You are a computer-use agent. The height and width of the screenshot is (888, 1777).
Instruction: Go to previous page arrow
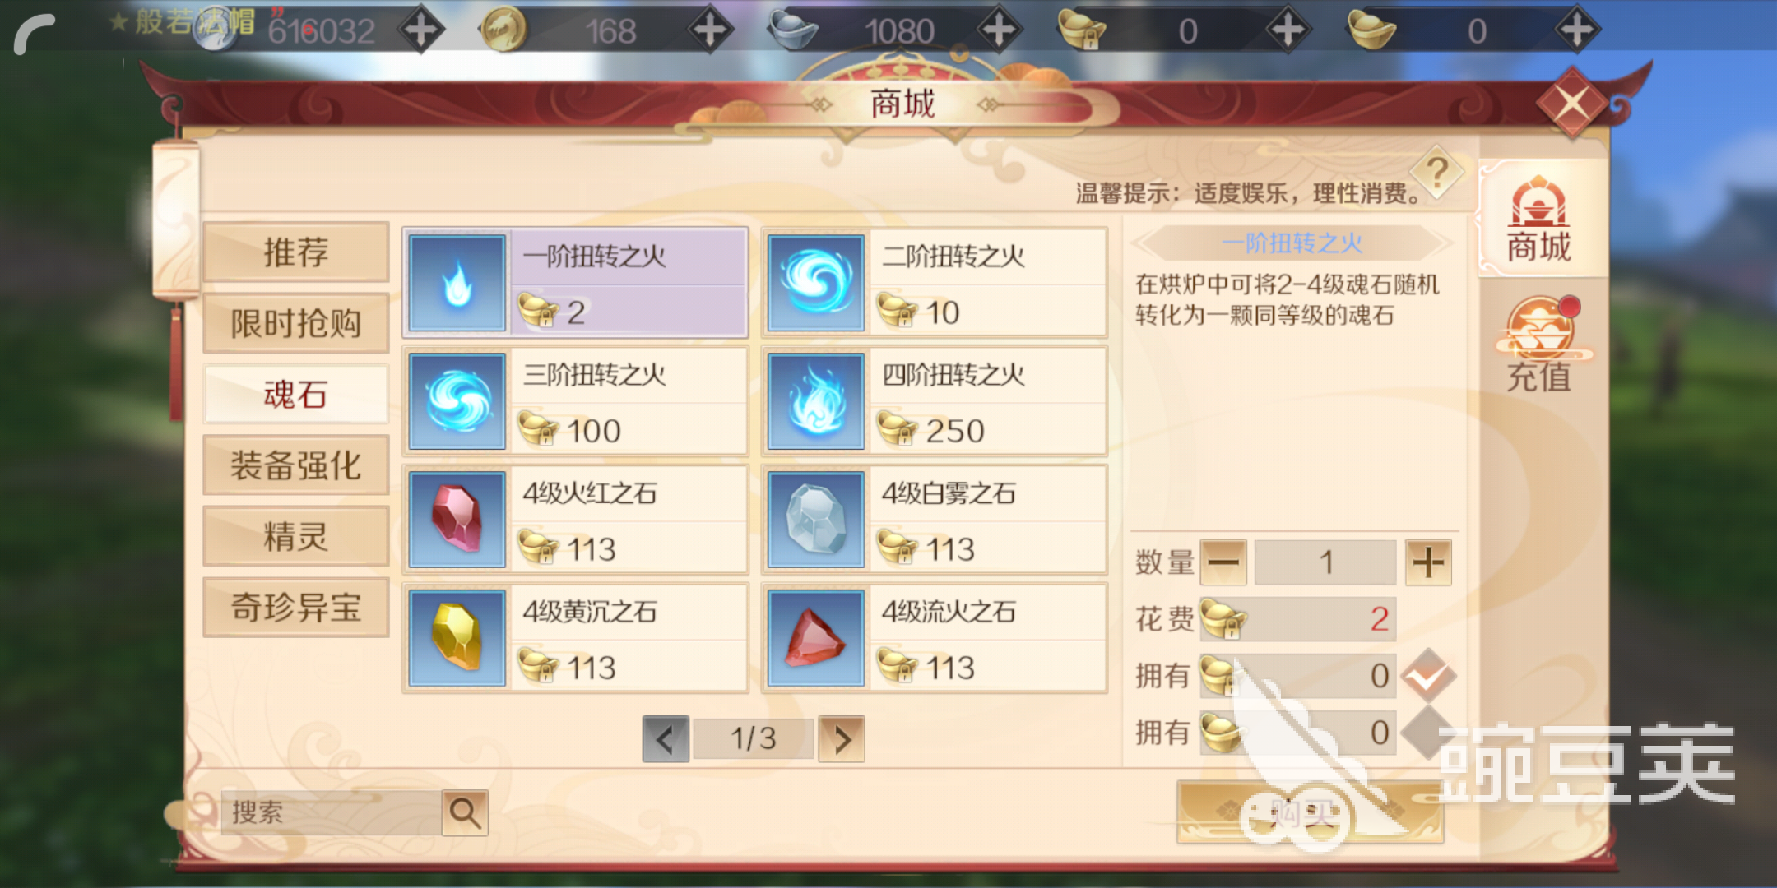point(666,739)
